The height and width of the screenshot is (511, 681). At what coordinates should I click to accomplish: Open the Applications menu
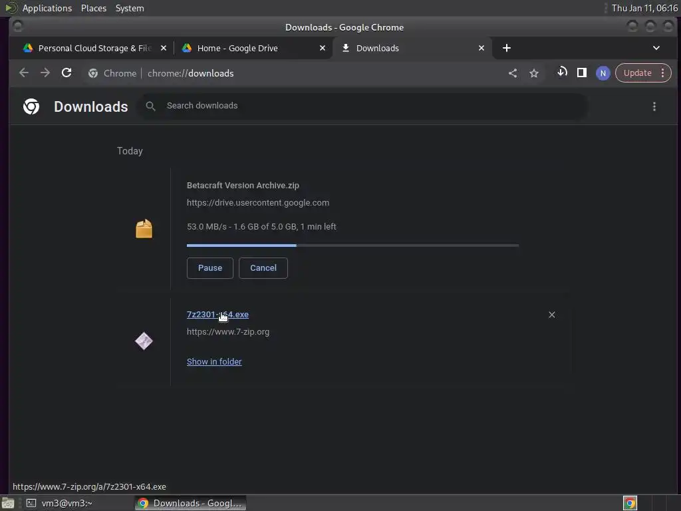[x=47, y=8]
